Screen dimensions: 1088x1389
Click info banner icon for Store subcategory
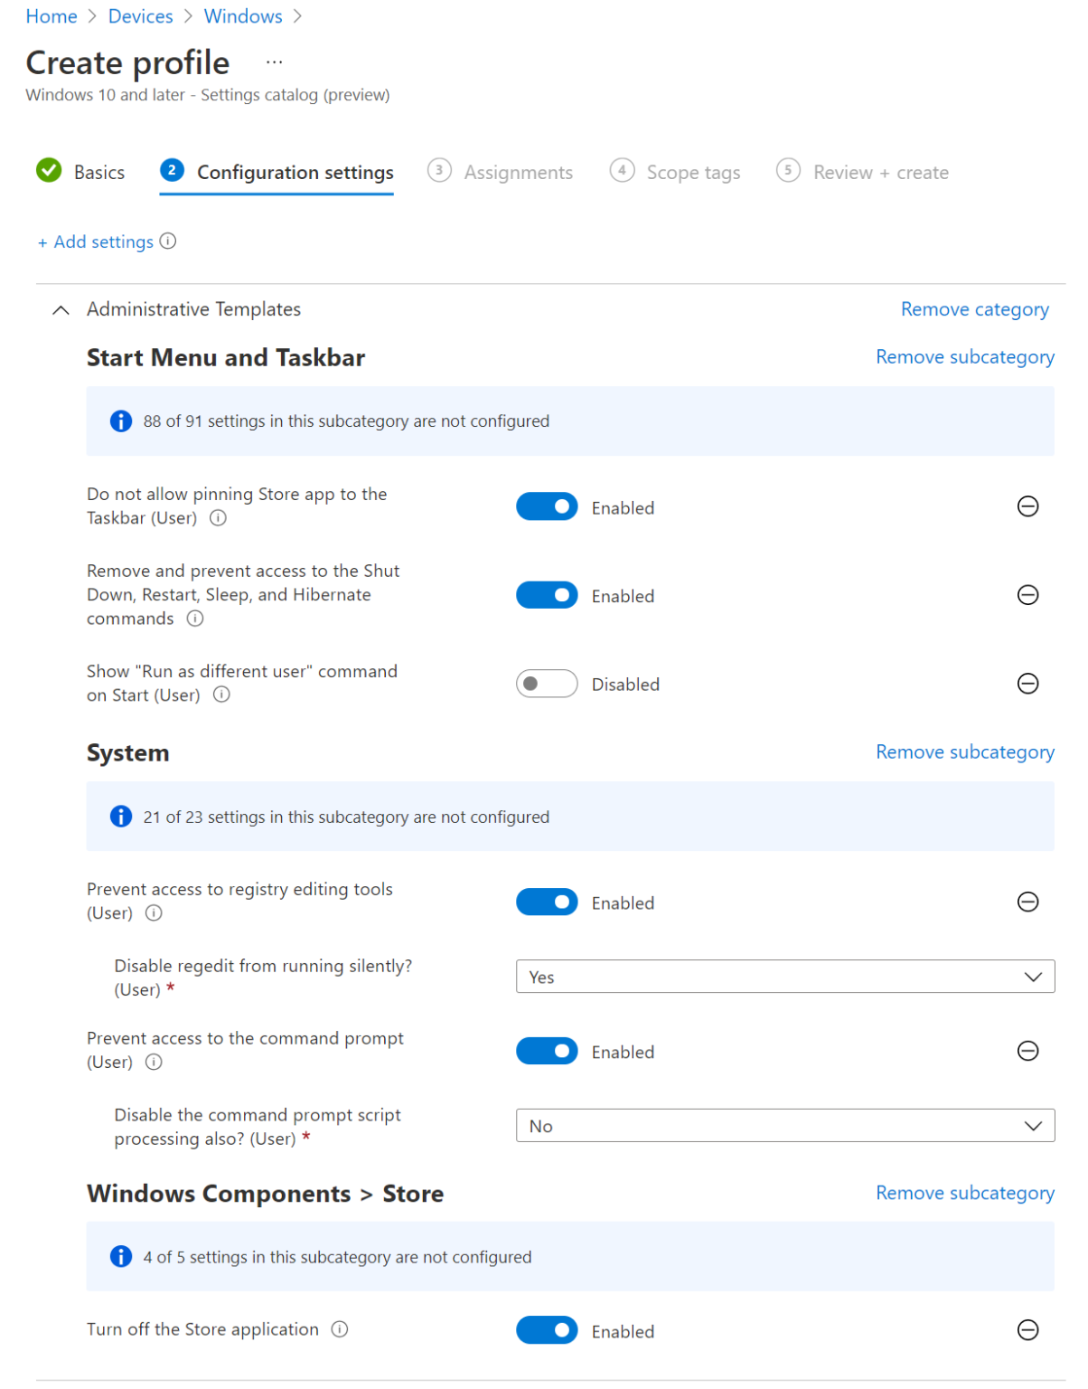click(121, 1256)
